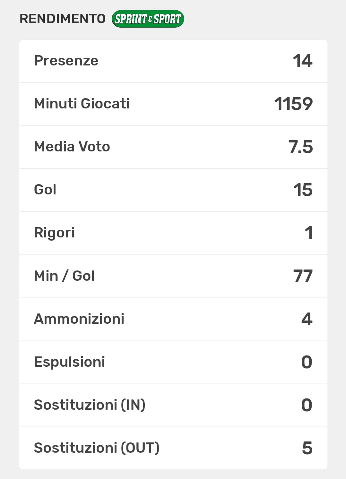Select the Ammonizioni row label
The image size is (346, 479).
pyautogui.click(x=79, y=319)
